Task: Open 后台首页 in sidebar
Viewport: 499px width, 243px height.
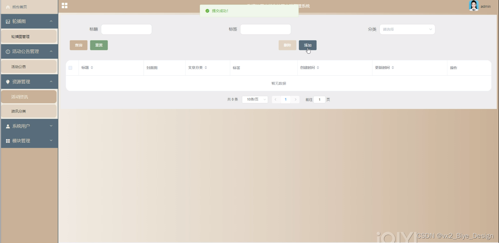Action: click(29, 7)
